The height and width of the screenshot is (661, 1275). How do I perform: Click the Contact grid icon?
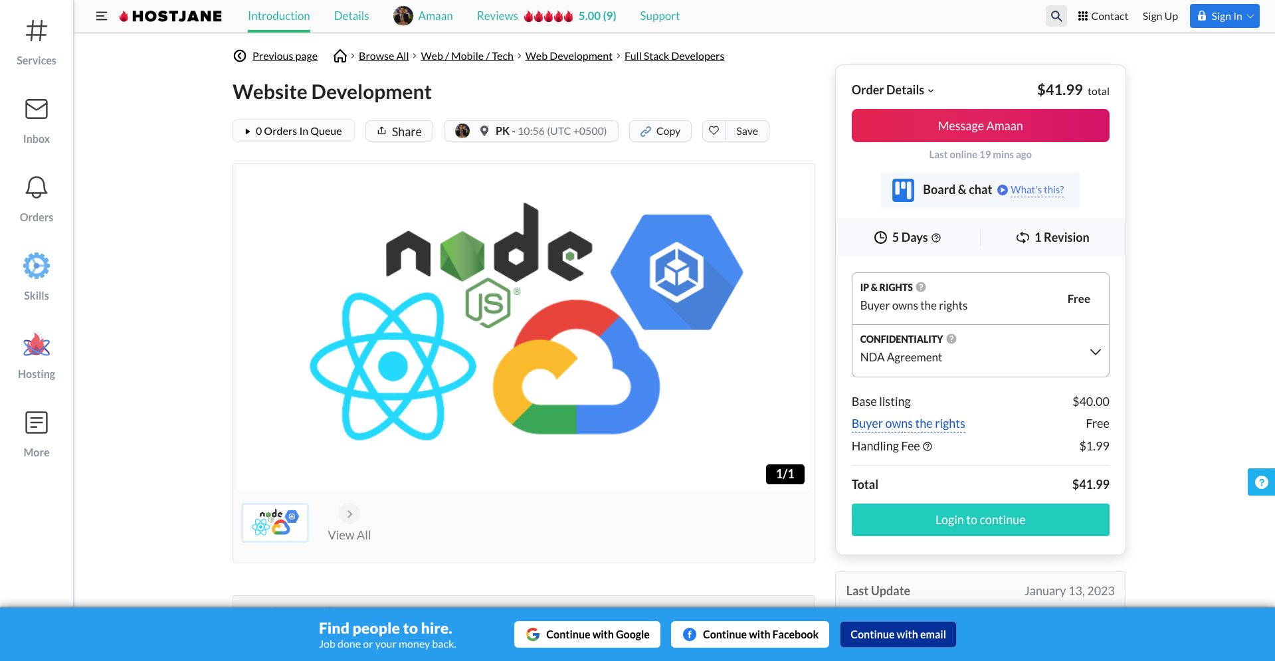click(1083, 16)
